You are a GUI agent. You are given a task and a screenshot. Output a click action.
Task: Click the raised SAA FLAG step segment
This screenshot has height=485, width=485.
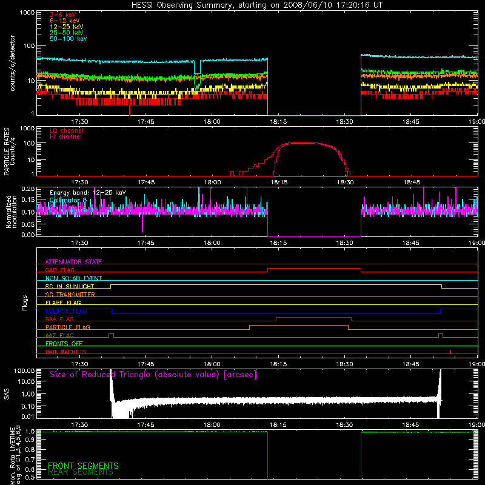pyautogui.click(x=313, y=318)
